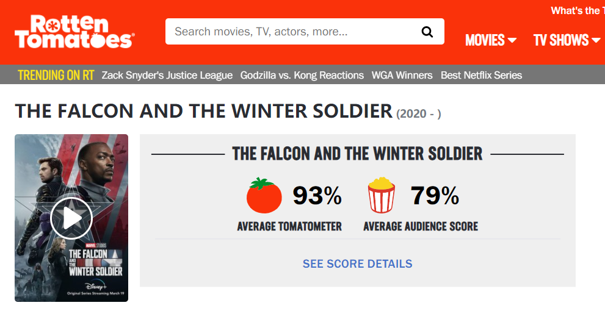Screen dimensions: 605x311
Task: Play the trailer on the poster
Action: [x=71, y=218]
